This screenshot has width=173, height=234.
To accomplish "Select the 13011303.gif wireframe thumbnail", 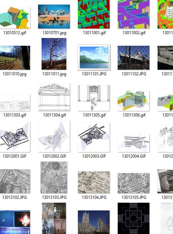I will (15, 102).
